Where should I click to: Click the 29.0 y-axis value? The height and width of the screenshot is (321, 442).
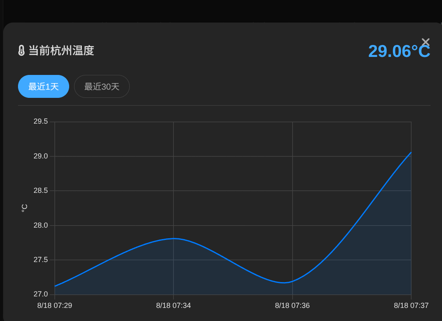[x=41, y=156]
